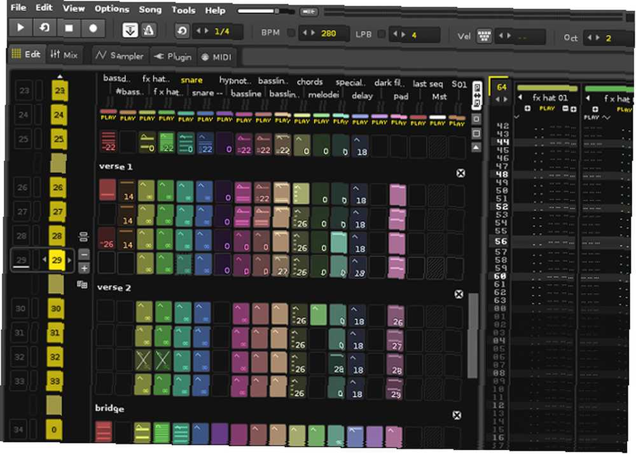Viewport: 636px width, 454px height.
Task: Click the chords track name in matrix header
Action: tap(310, 82)
